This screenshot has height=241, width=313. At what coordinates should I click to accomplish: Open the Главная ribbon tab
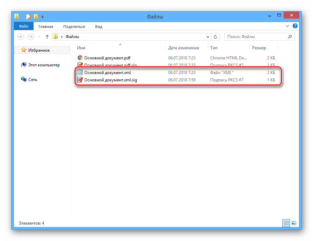click(46, 27)
